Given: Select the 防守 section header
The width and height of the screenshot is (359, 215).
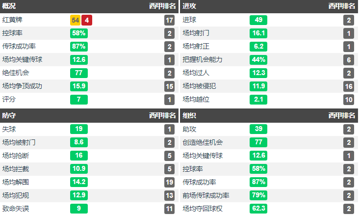Looking at the screenshot, I should tap(9, 115).
